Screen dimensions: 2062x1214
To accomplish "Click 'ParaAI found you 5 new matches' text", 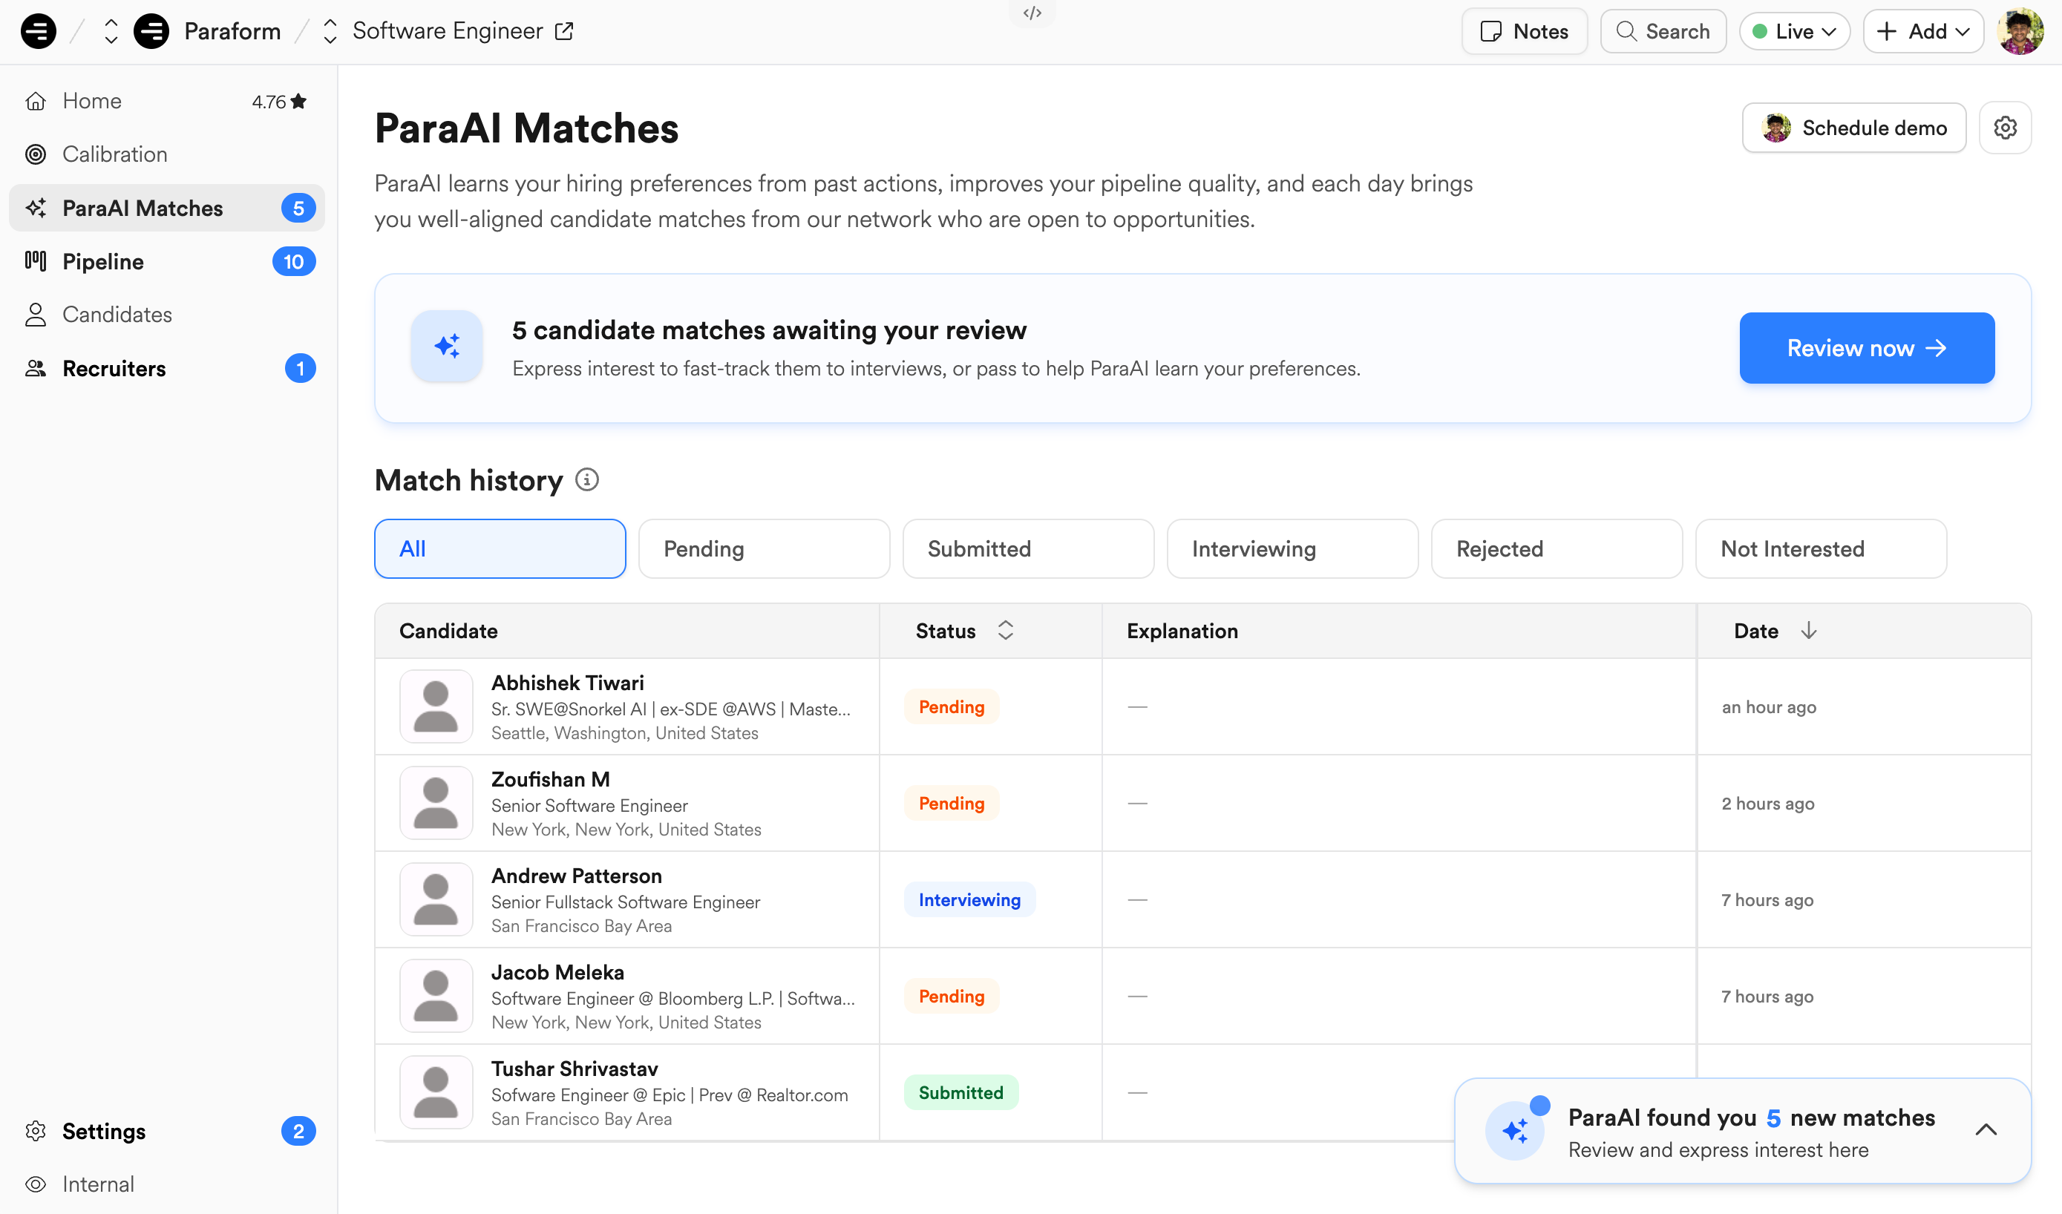I will pos(1751,1118).
